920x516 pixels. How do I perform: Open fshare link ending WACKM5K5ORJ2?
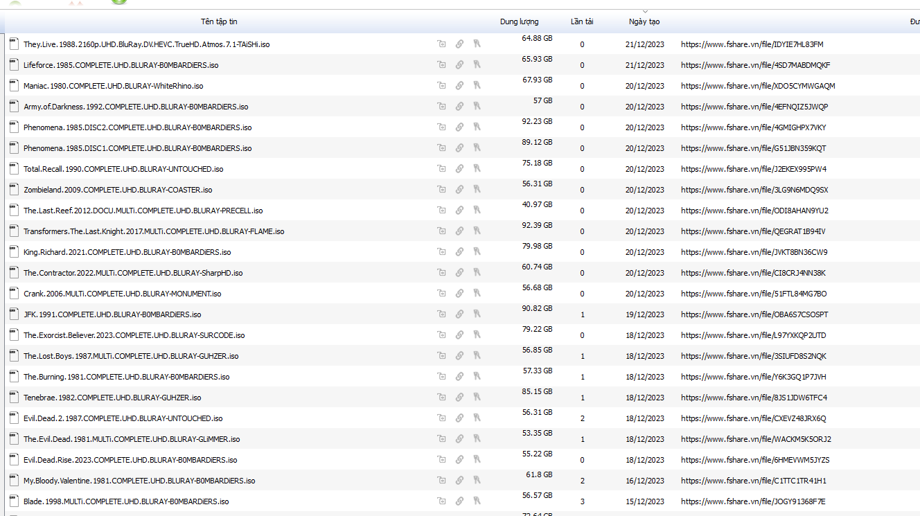point(757,439)
